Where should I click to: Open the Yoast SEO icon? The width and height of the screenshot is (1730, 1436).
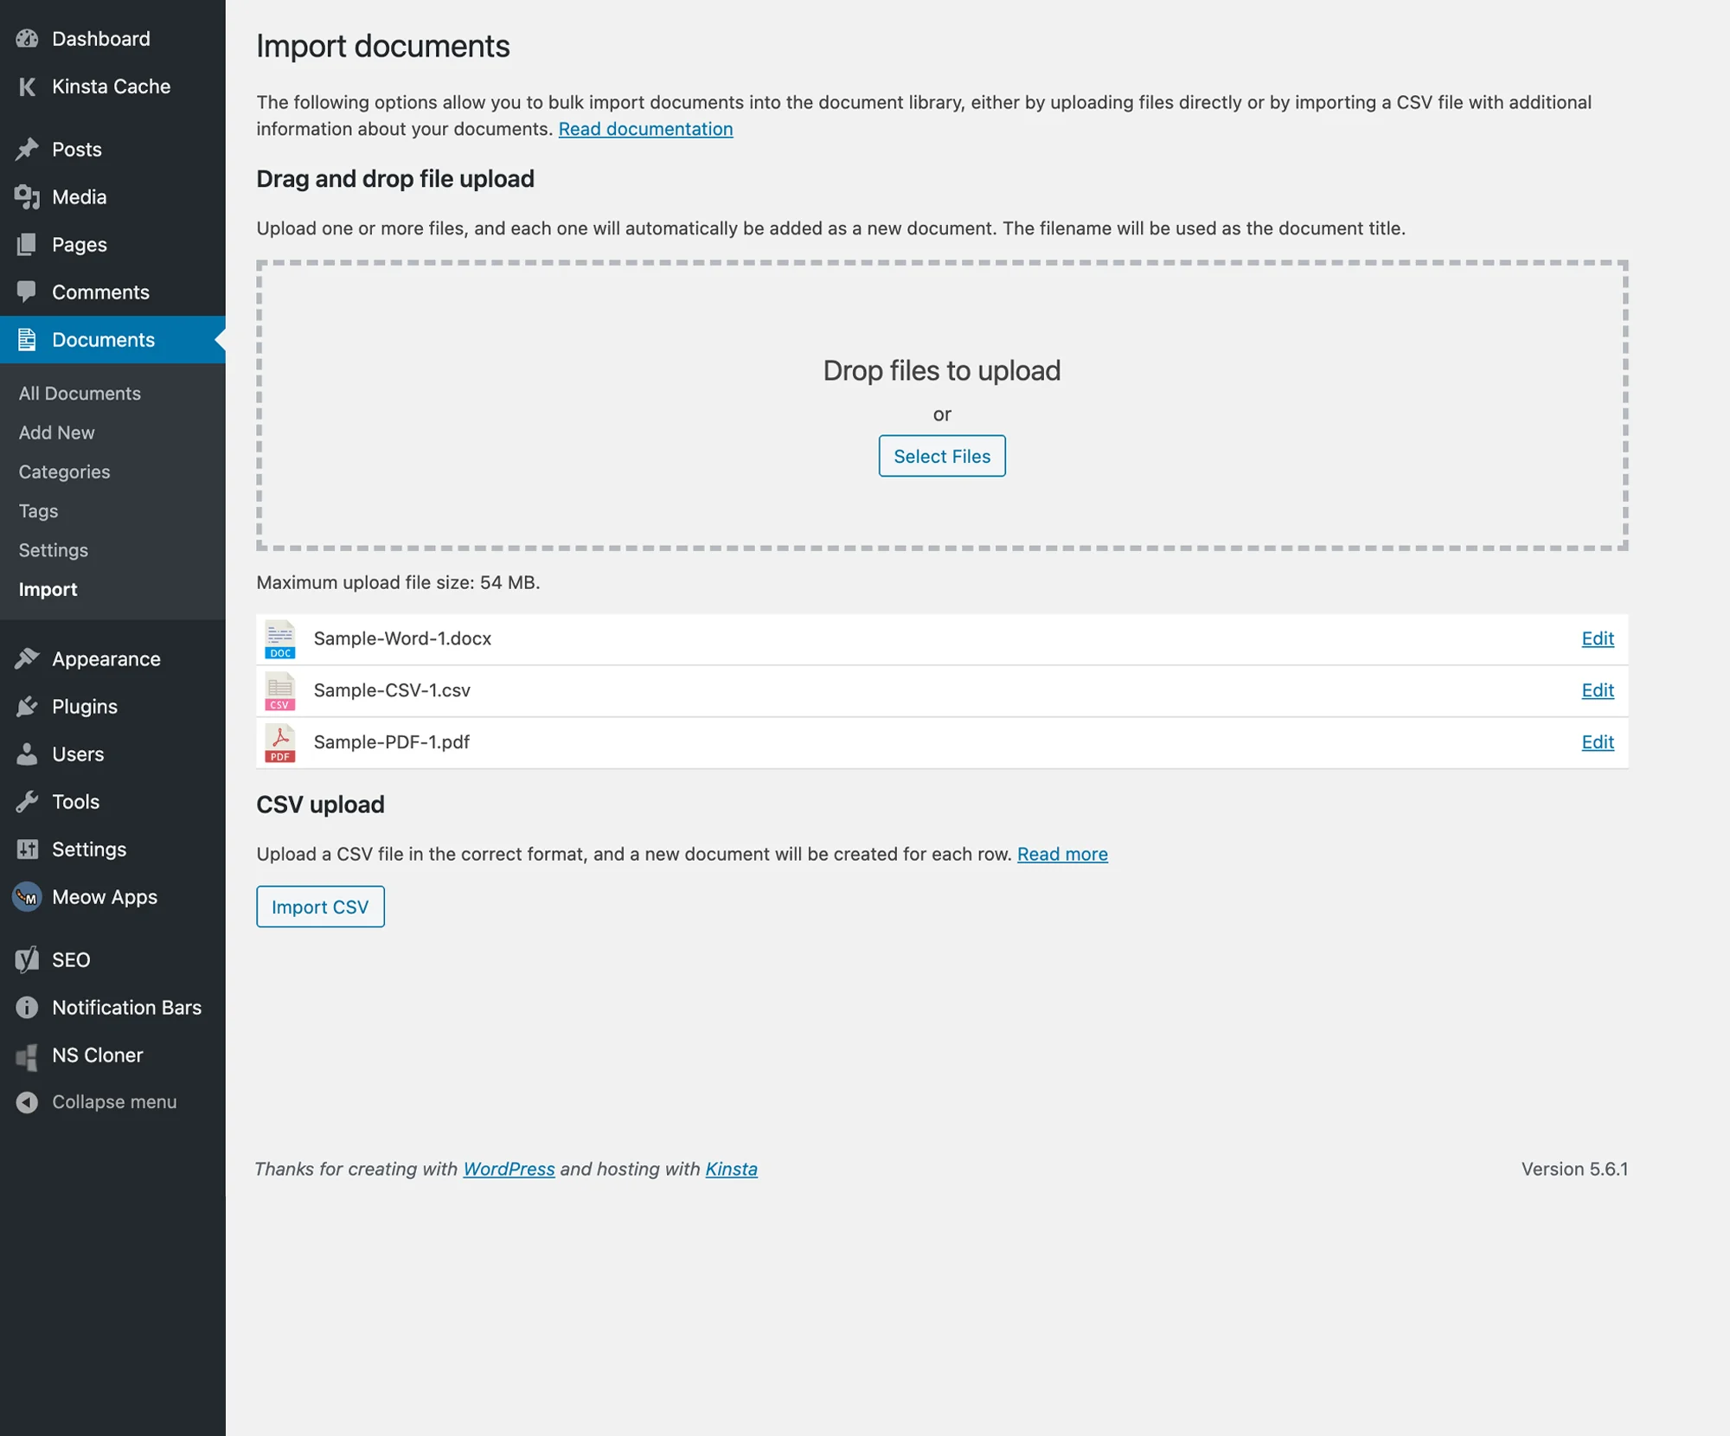pyautogui.click(x=27, y=959)
